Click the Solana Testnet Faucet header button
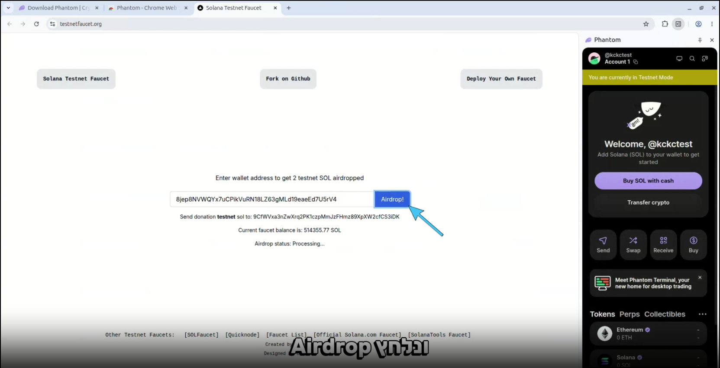720x368 pixels. click(76, 79)
